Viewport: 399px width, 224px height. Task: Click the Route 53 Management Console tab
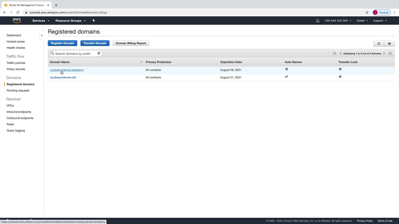coord(26,5)
